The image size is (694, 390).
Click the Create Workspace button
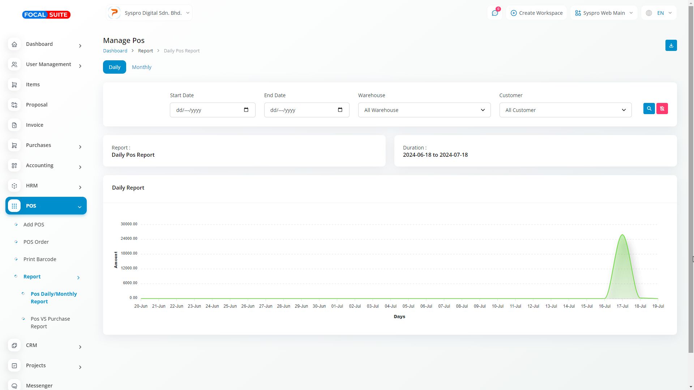[536, 13]
